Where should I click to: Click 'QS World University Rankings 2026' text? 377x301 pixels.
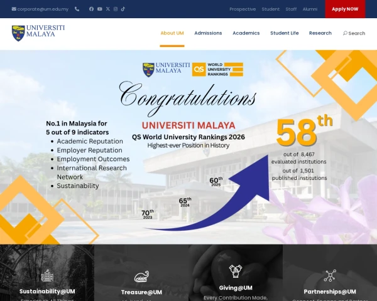pos(188,137)
